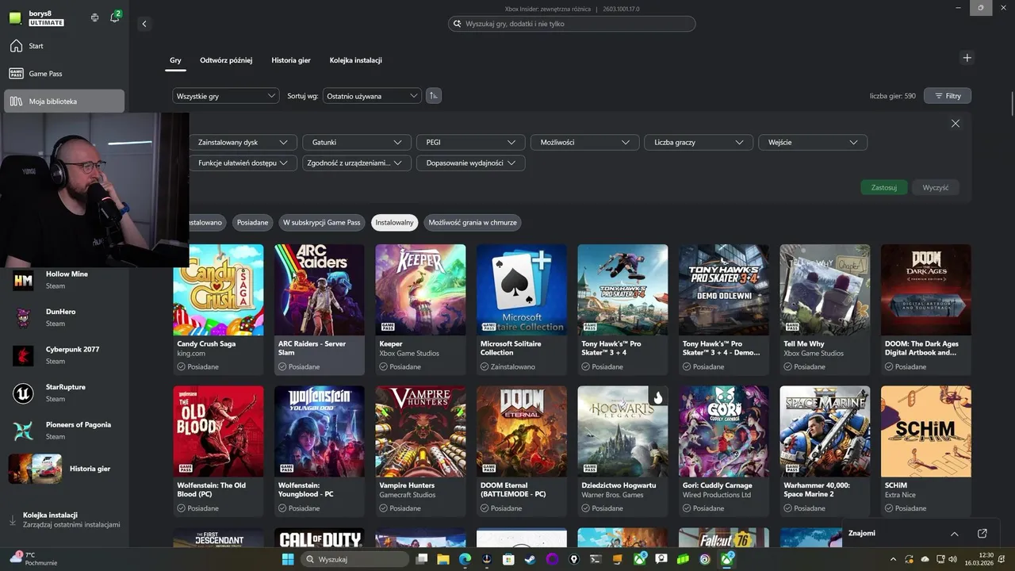Viewport: 1015px width, 571px height.
Task: Expand Dopasowanie wydajności filter
Action: tap(471, 163)
